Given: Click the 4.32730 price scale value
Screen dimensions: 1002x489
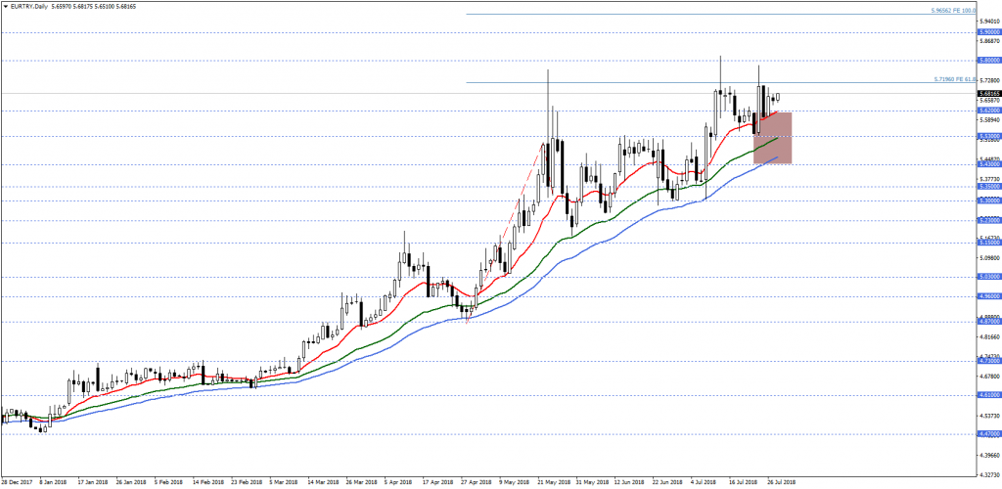Looking at the screenshot, I should click(989, 475).
